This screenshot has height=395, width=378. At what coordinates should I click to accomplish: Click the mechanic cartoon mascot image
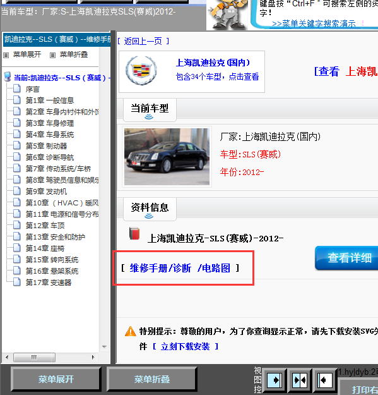click(x=227, y=15)
